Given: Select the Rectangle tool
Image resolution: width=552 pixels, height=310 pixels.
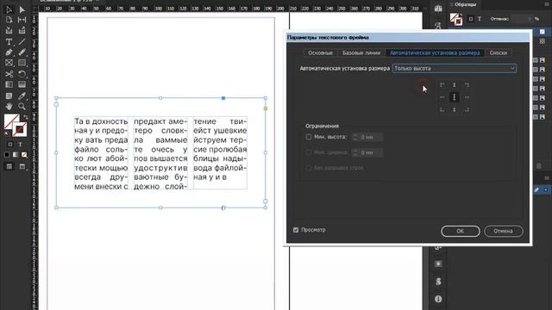Looking at the screenshot, I should 22,63.
